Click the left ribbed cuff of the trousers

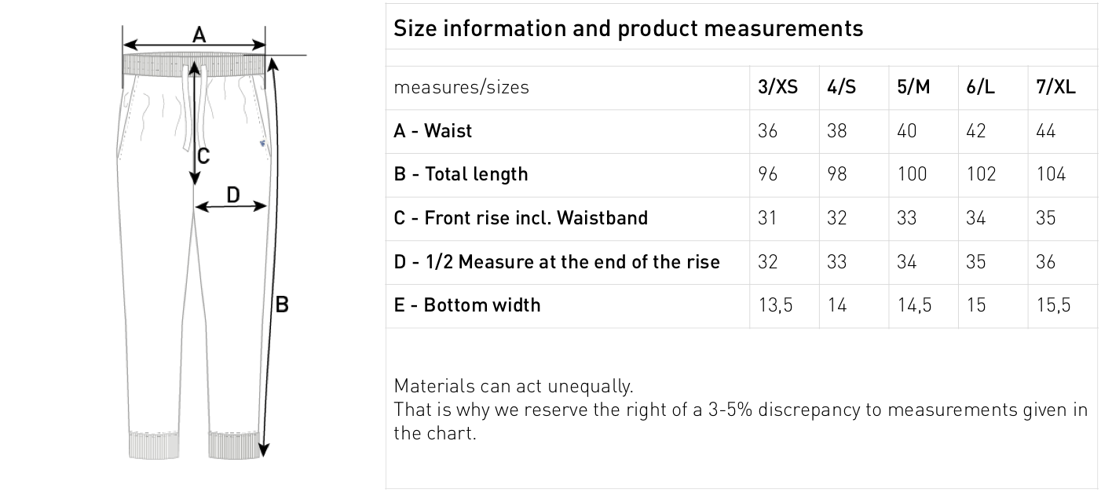coord(154,444)
